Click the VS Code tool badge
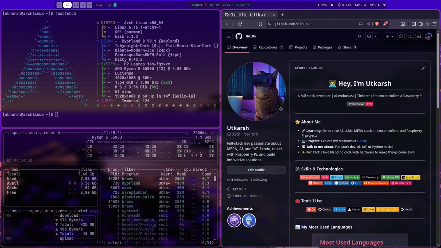 339,209
